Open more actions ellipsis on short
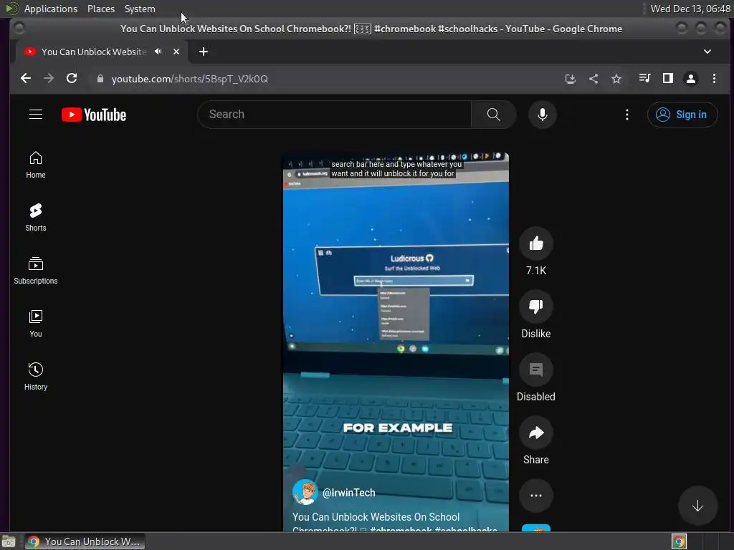This screenshot has height=550, width=734. 536,496
